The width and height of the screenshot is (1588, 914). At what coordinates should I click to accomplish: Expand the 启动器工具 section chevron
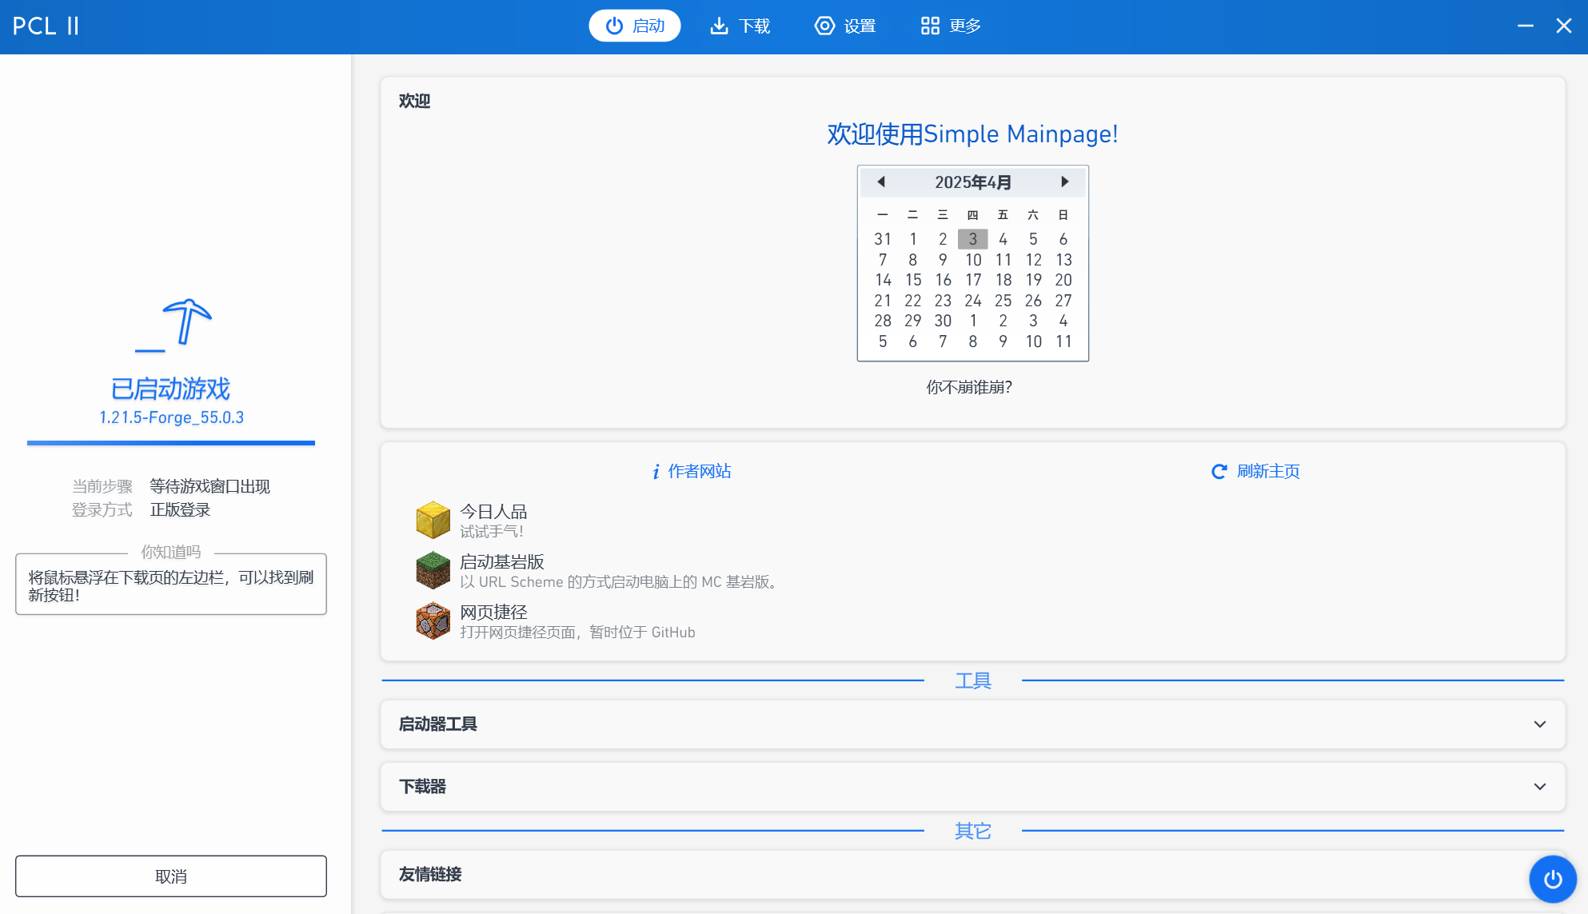pos(1540,724)
